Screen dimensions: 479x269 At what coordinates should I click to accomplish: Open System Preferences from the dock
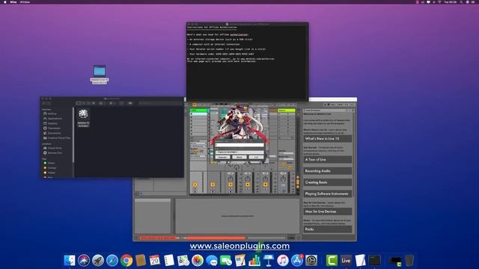tap(311, 261)
